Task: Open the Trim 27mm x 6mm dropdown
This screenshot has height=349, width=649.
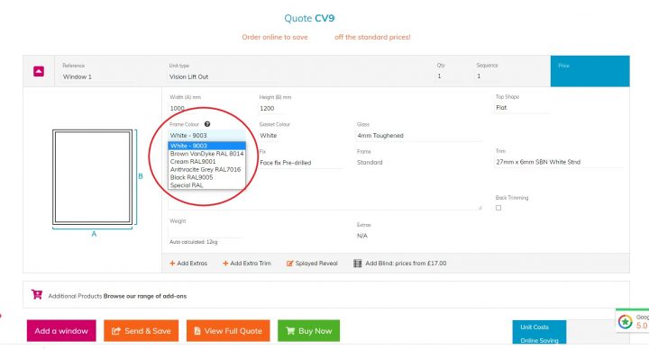Action: pos(558,162)
